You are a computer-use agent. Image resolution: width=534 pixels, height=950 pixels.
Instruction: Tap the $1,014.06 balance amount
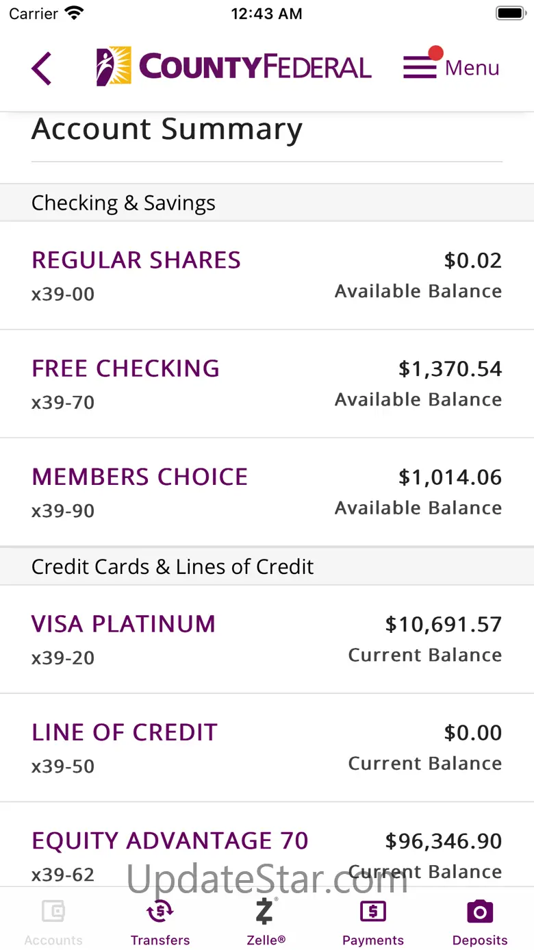(x=450, y=477)
